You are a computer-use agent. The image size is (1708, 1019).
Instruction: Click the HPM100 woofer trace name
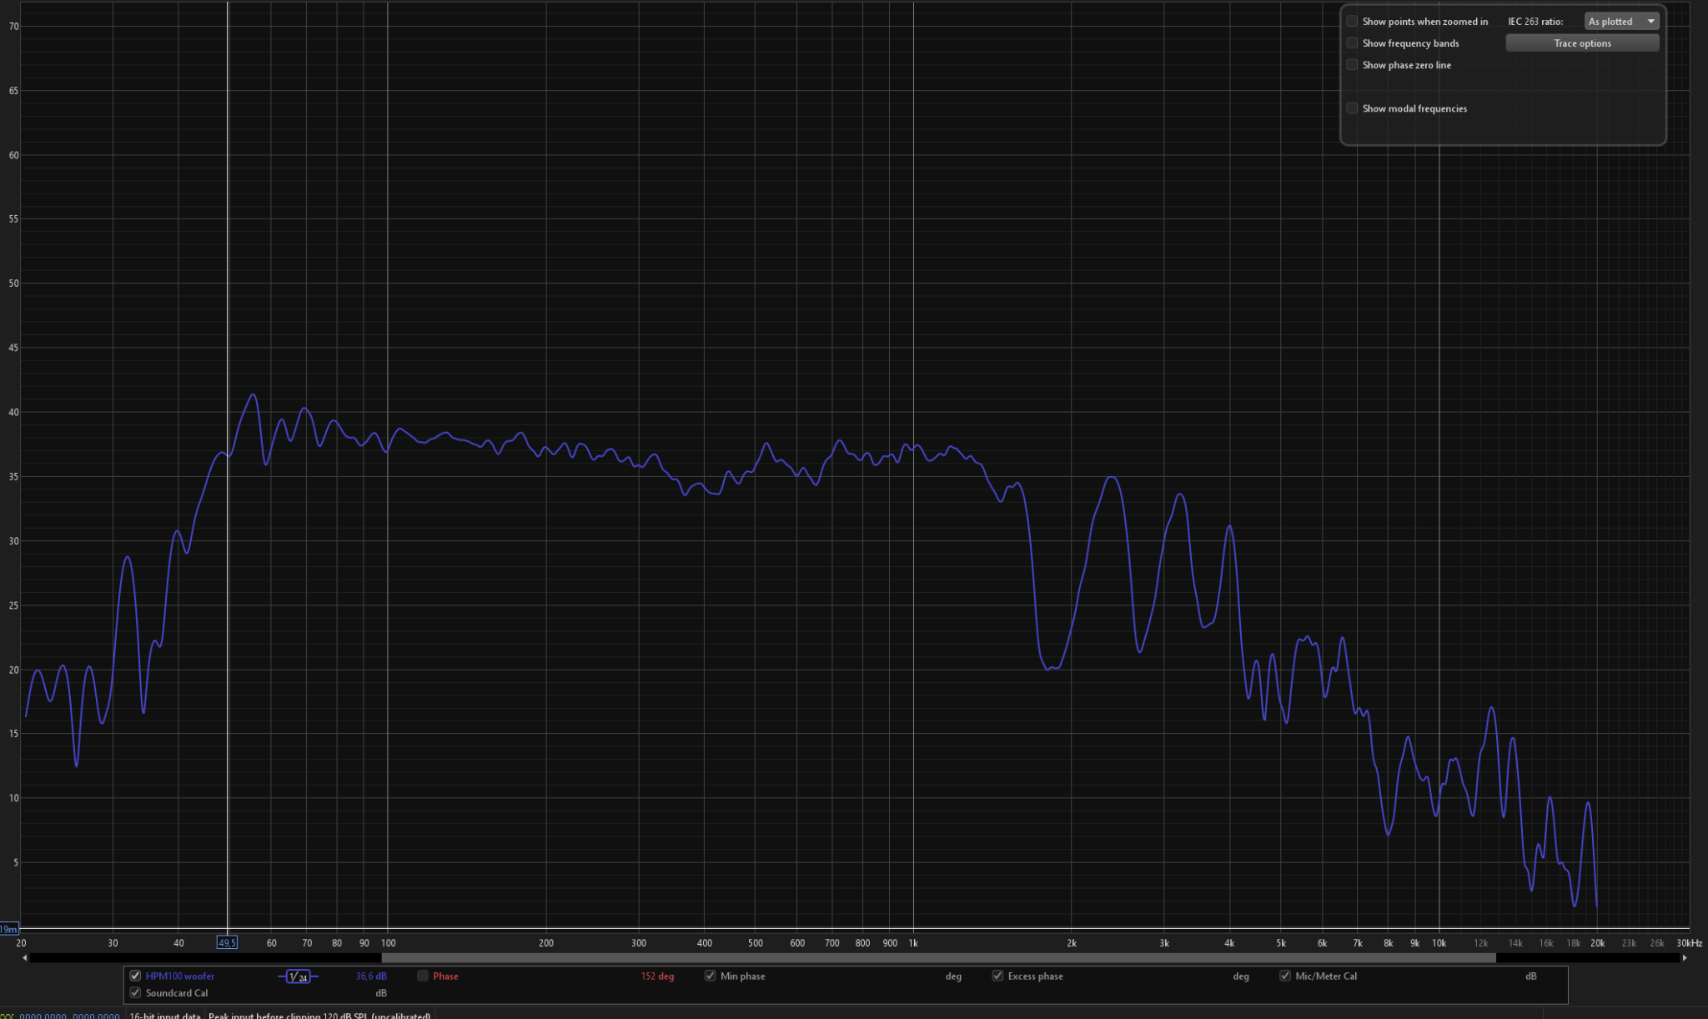(180, 976)
